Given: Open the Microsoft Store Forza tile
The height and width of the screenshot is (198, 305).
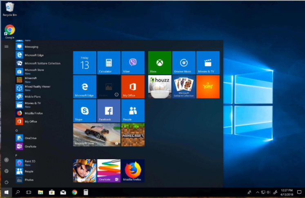Looking at the screenshot, I should tap(97, 135).
